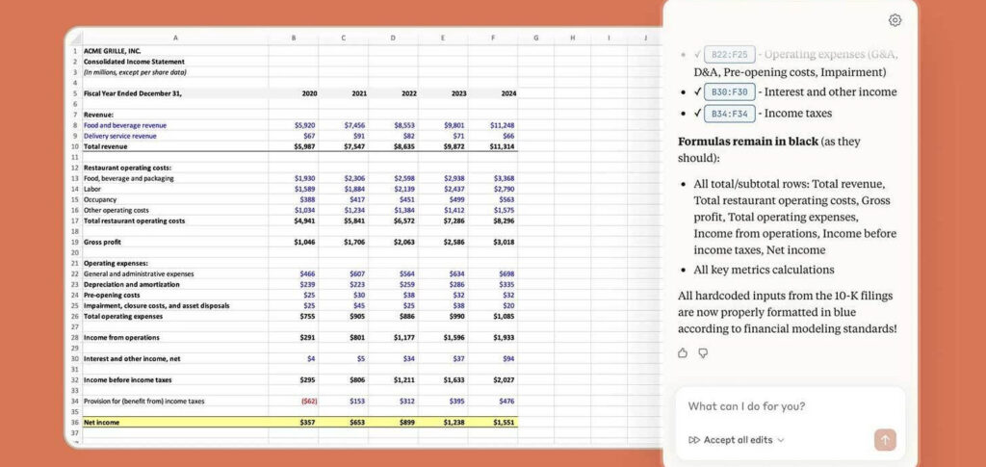986x467 pixels.
Task: Select column F header
Action: point(492,38)
